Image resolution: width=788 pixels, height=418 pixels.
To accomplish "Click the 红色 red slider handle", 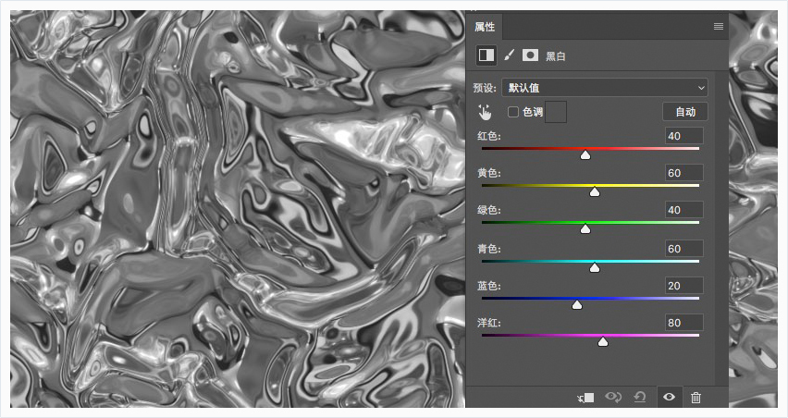I will (x=585, y=154).
